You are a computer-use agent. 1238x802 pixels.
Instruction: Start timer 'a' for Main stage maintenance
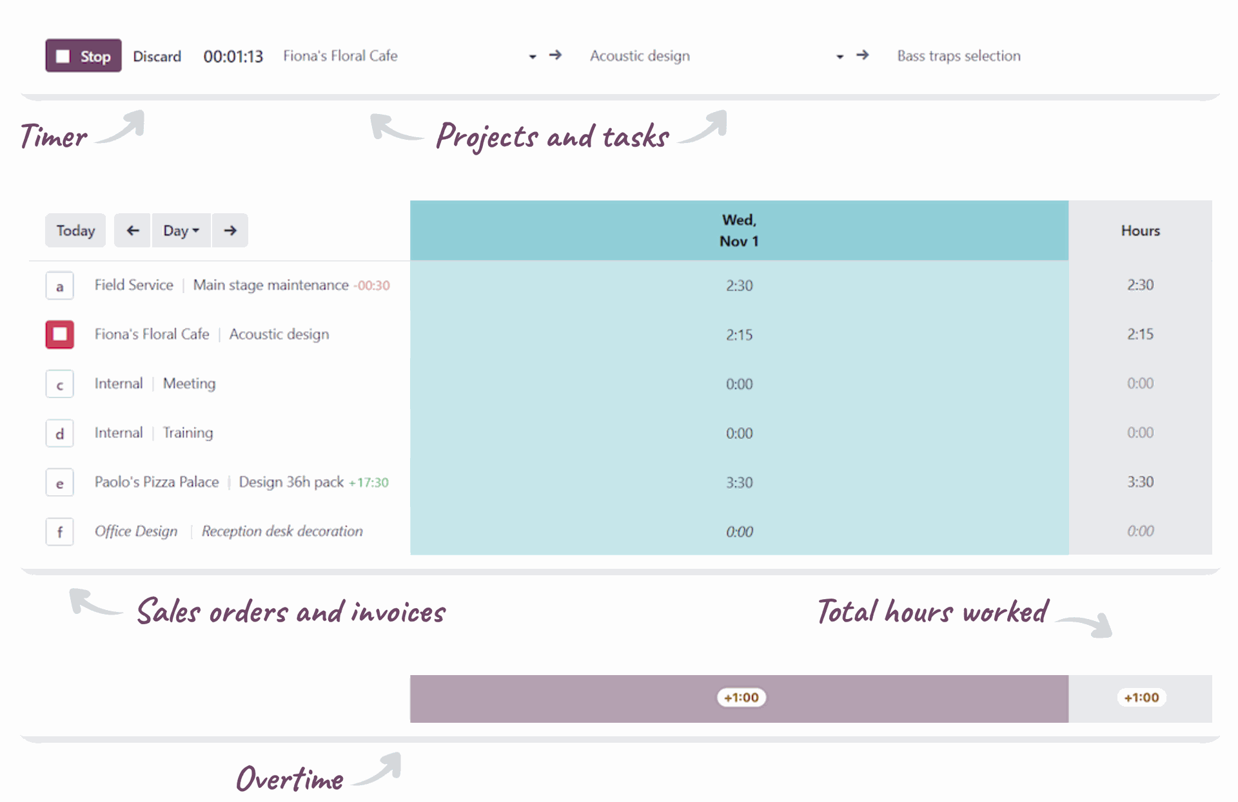60,286
